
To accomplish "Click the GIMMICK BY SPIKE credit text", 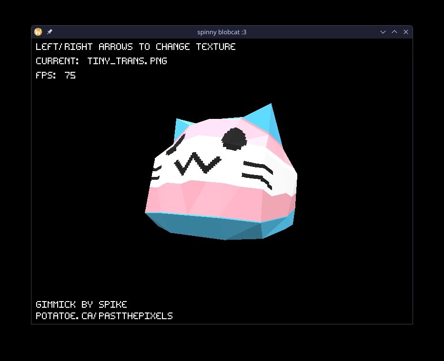I will click(81, 304).
